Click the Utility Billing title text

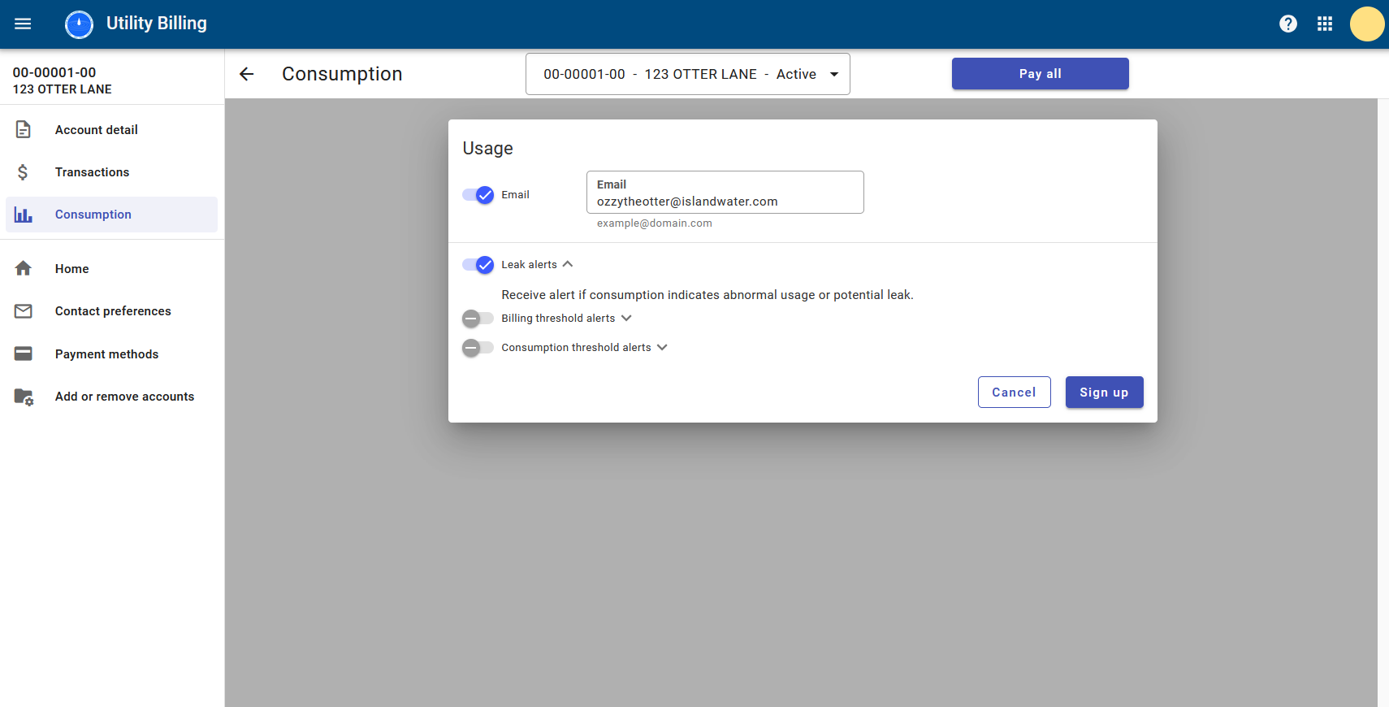157,24
